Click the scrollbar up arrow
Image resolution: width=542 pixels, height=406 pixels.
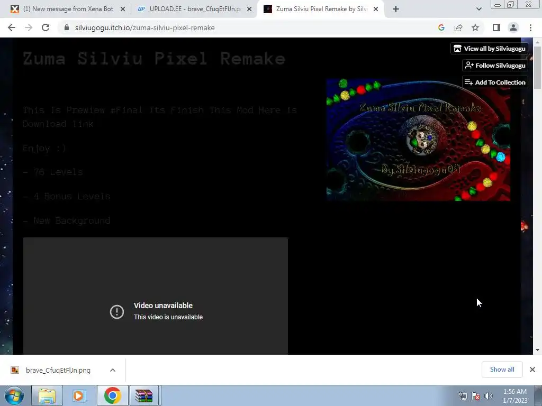pyautogui.click(x=537, y=42)
